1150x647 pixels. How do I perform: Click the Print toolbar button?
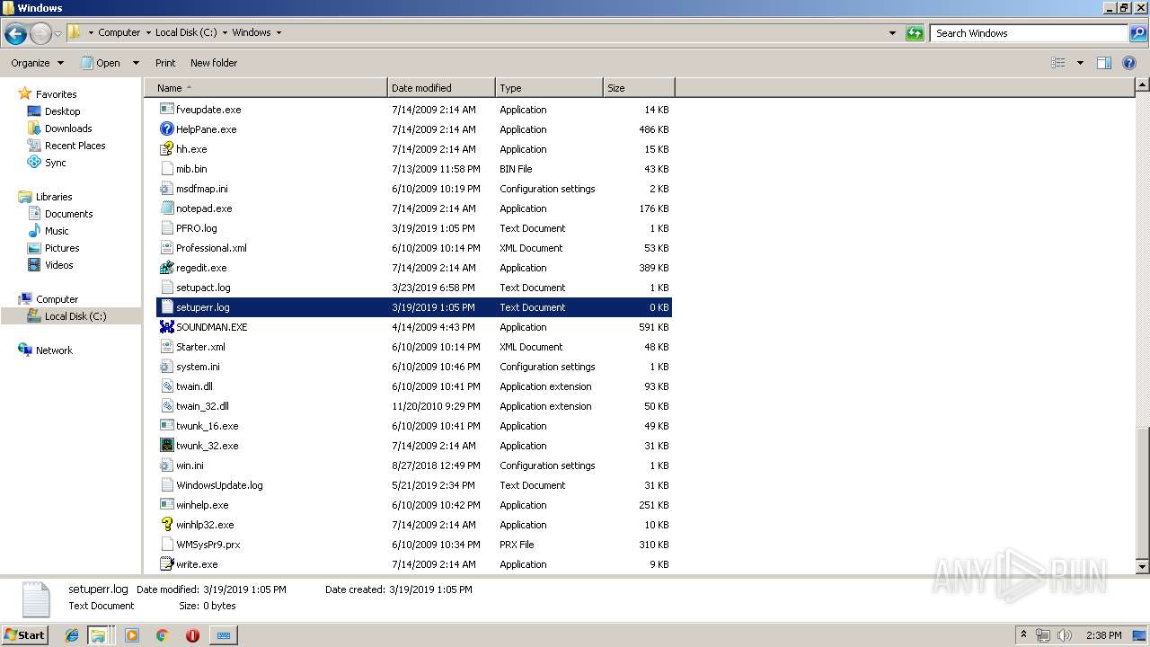pyautogui.click(x=165, y=63)
